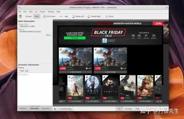Click the More... link under Meta Information
This screenshot has height=119, width=184.
(x=48, y=35)
